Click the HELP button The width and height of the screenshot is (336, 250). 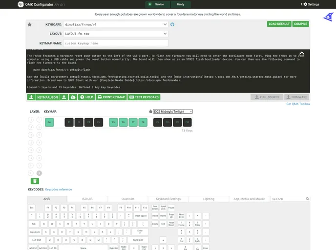point(86,97)
